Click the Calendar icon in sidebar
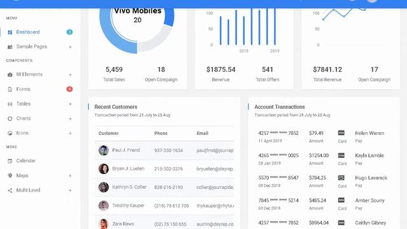 pyautogui.click(x=10, y=161)
